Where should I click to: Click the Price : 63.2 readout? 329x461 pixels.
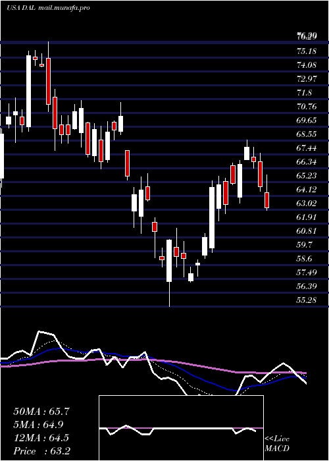(41, 451)
